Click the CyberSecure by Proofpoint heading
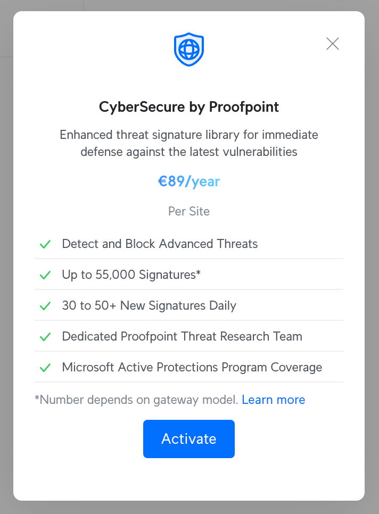This screenshot has width=379, height=514. coord(189,107)
